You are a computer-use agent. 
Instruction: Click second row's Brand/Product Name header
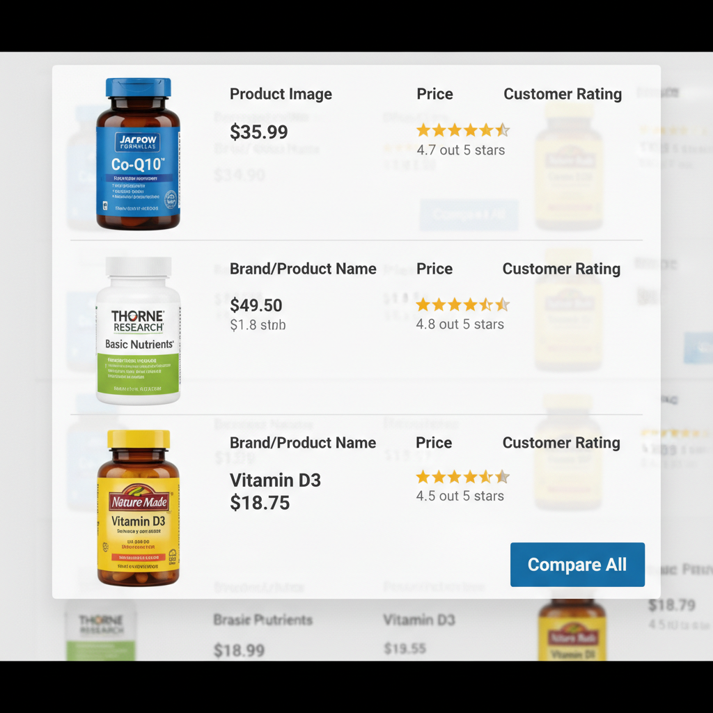[303, 269]
